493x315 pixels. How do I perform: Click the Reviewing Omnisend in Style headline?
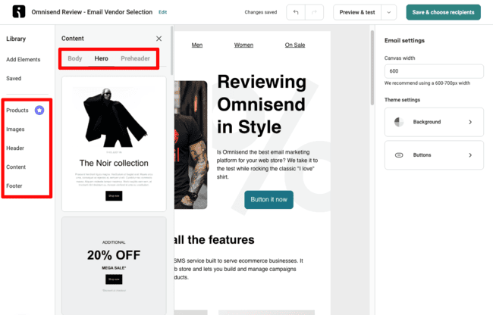[262, 104]
